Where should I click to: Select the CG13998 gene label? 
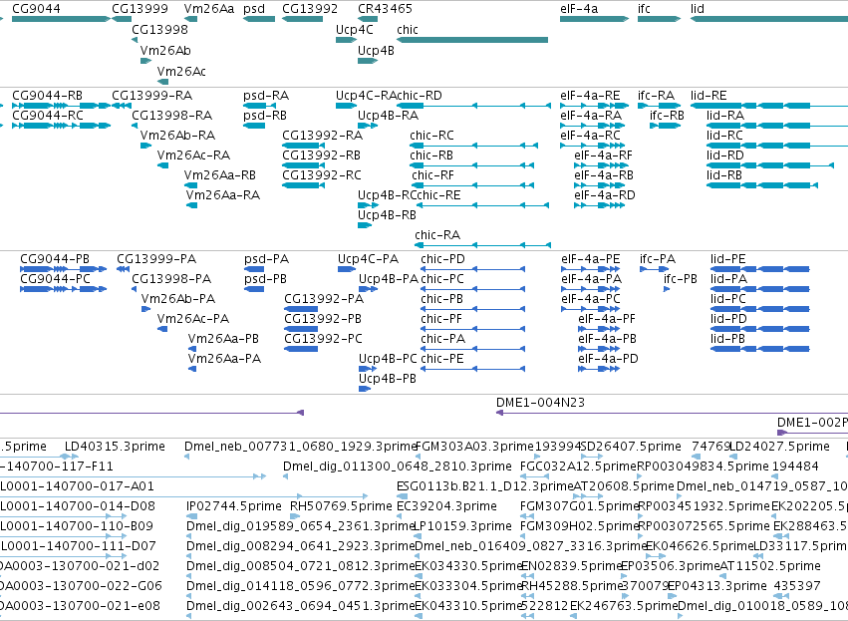point(160,30)
